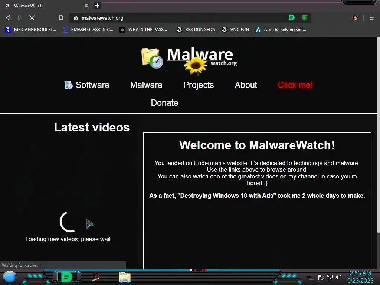View site info via the padlock icon
380x285 pixels.
click(76, 18)
